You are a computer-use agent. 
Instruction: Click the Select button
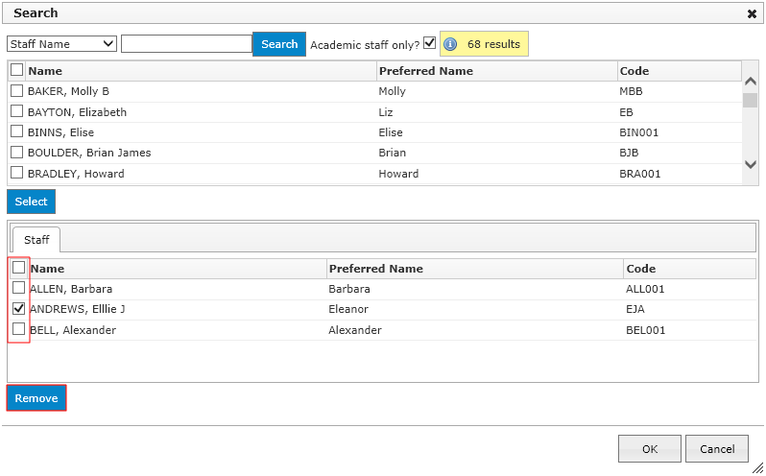coord(31,202)
